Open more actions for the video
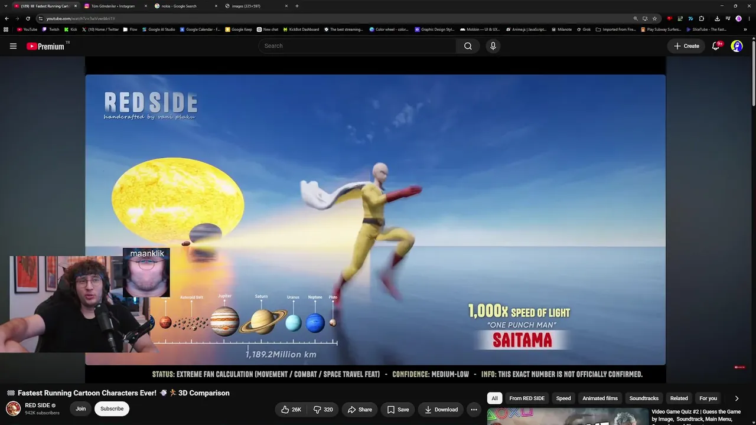This screenshot has width=756, height=425. (474, 410)
